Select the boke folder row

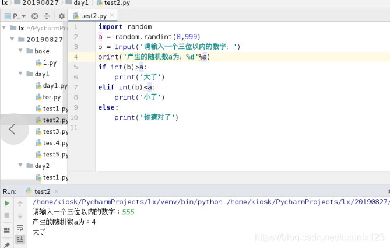(38, 51)
